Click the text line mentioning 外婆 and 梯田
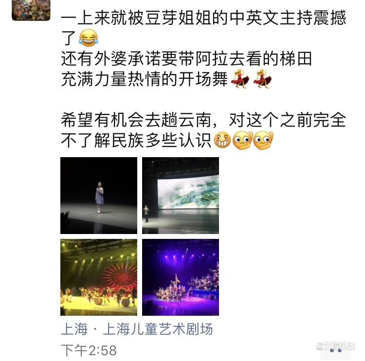Viewport: 365px width, 361px height. 186,59
